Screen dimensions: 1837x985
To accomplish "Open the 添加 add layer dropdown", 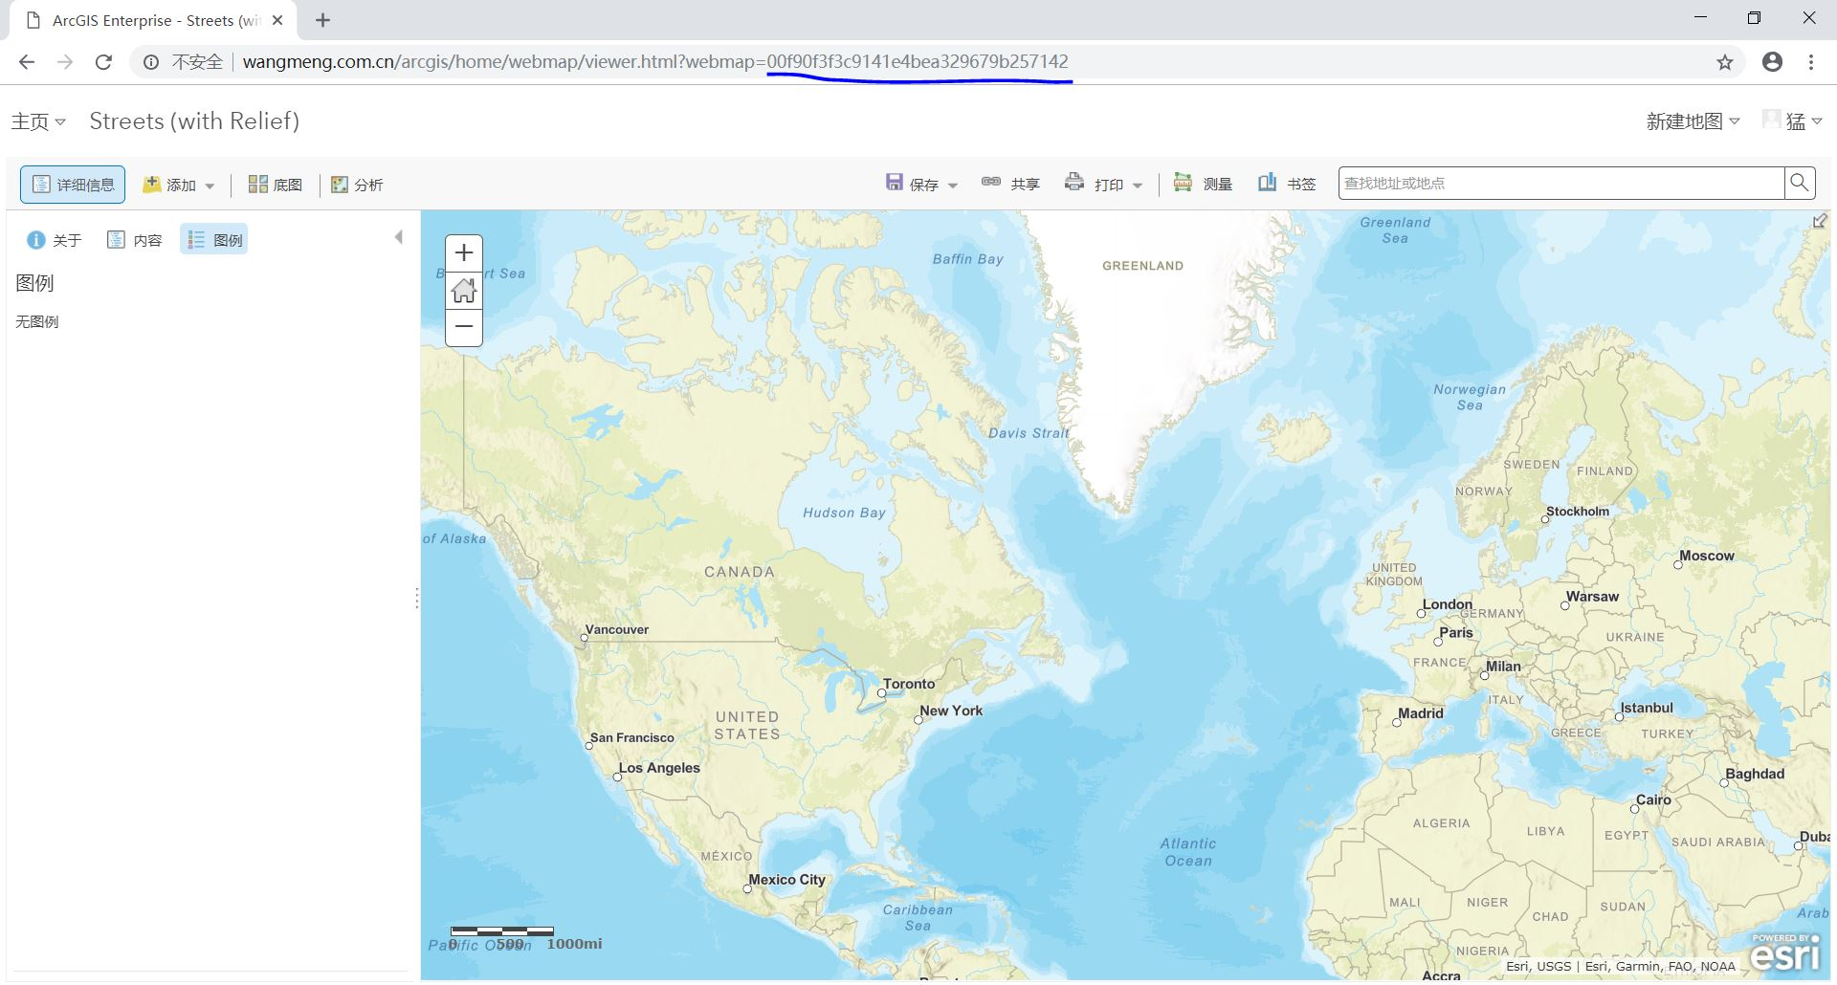I will 178,184.
